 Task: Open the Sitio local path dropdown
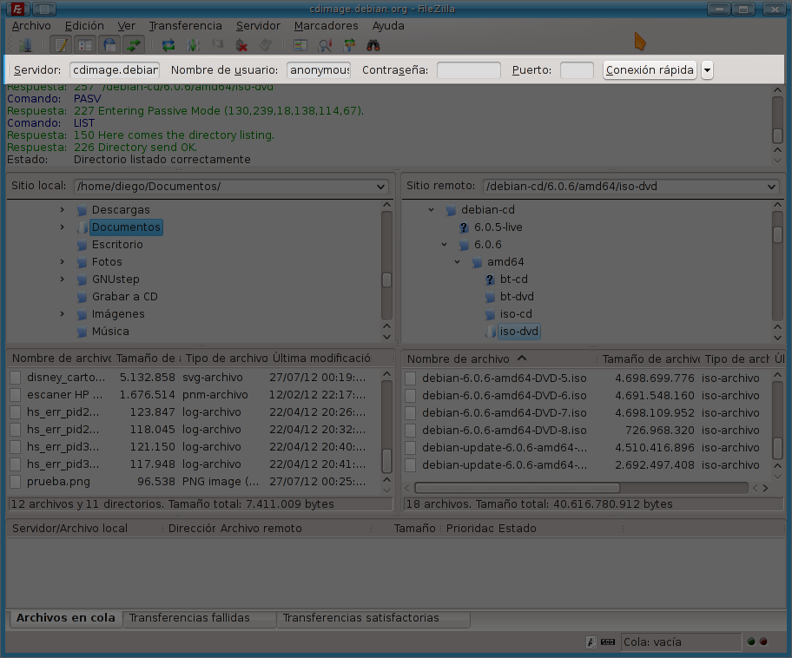380,186
